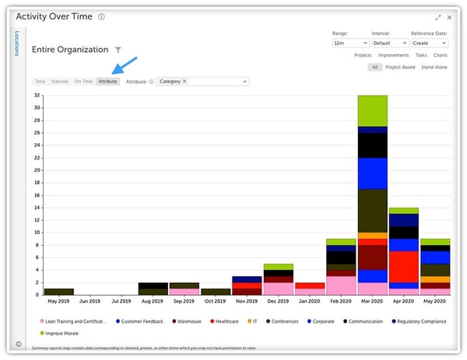The width and height of the screenshot is (467, 360).
Task: Click the green Improve Morale segment in Mar 2020
Action: [x=373, y=111]
